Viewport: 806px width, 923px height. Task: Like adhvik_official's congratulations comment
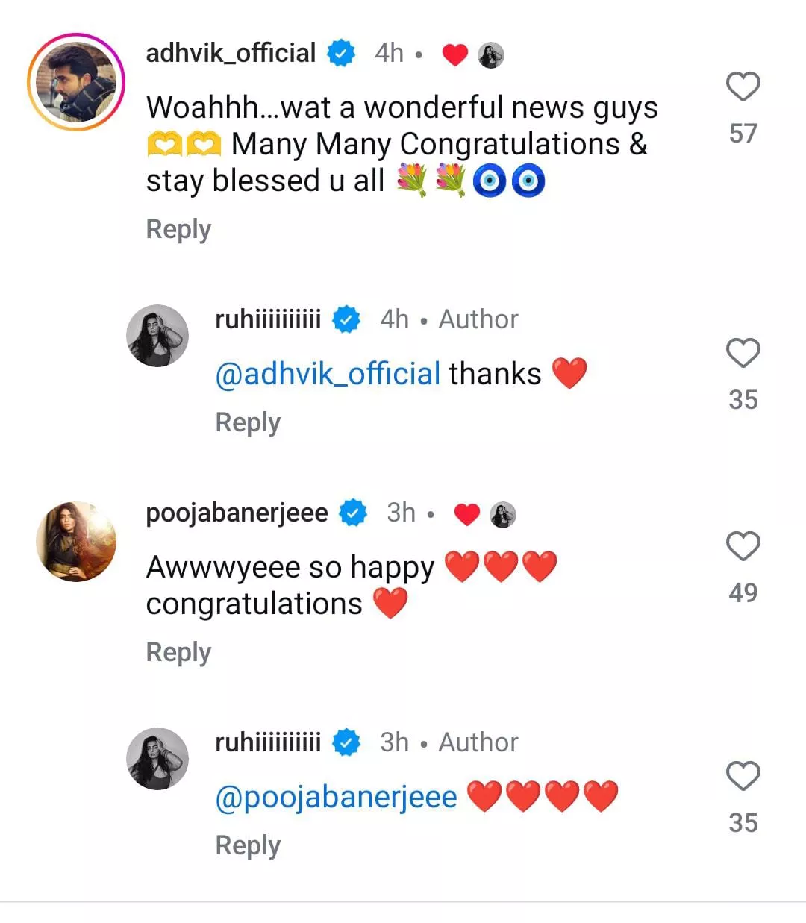click(x=743, y=87)
